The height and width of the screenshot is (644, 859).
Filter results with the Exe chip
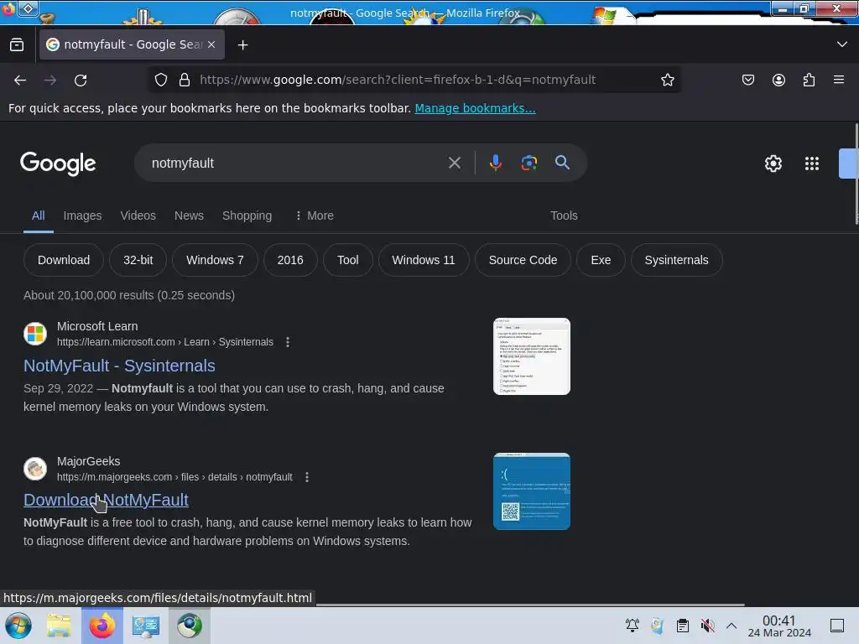click(x=601, y=260)
